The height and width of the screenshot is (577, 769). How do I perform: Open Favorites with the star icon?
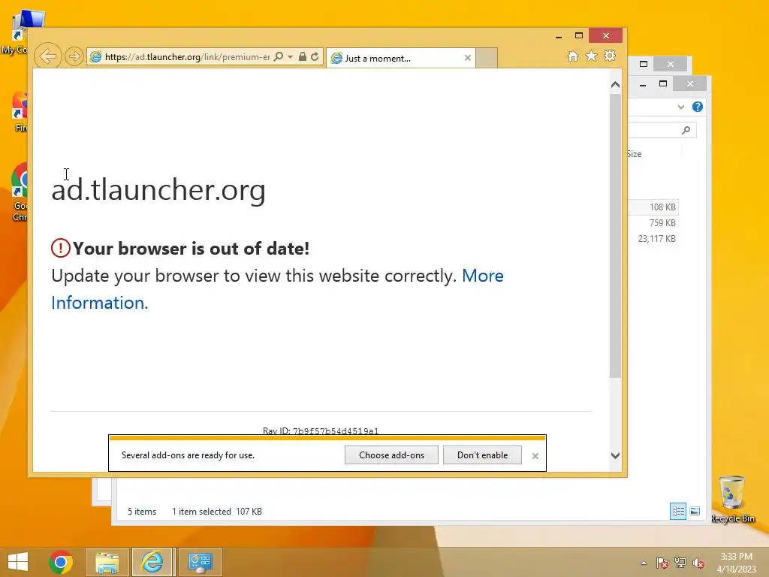pos(592,56)
